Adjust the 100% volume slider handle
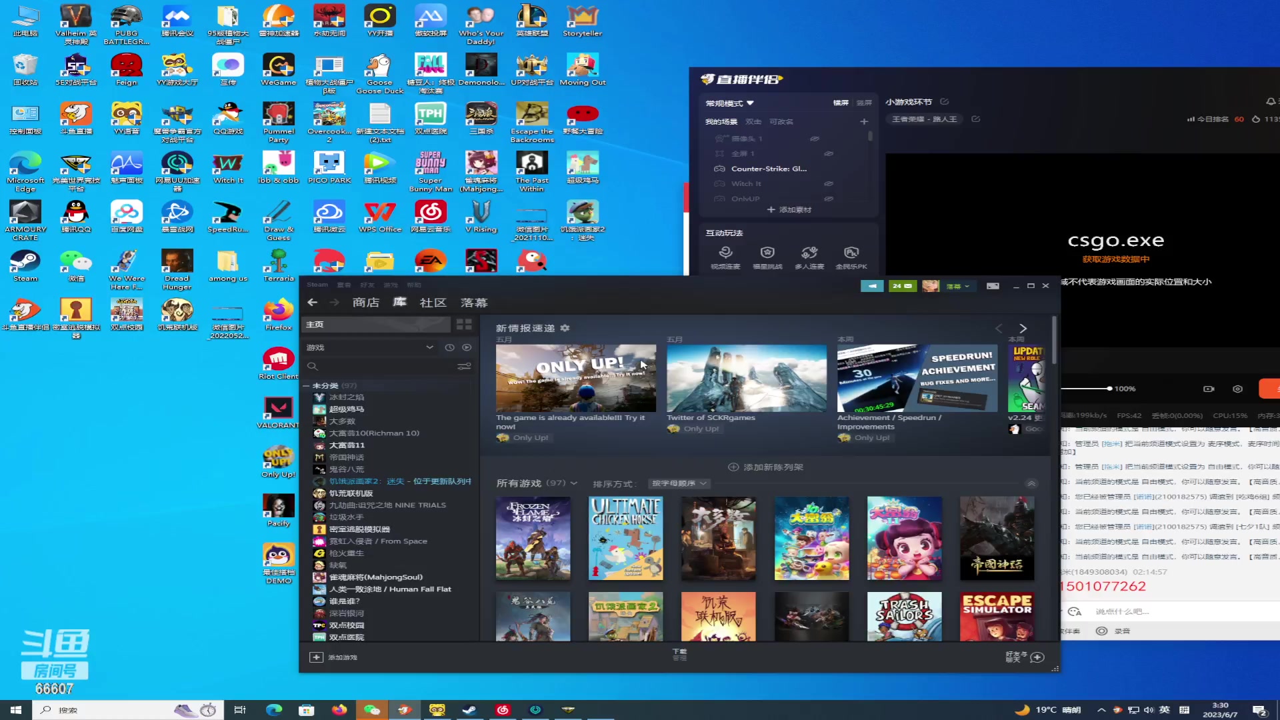Screen dimensions: 1280x720 1109,389
